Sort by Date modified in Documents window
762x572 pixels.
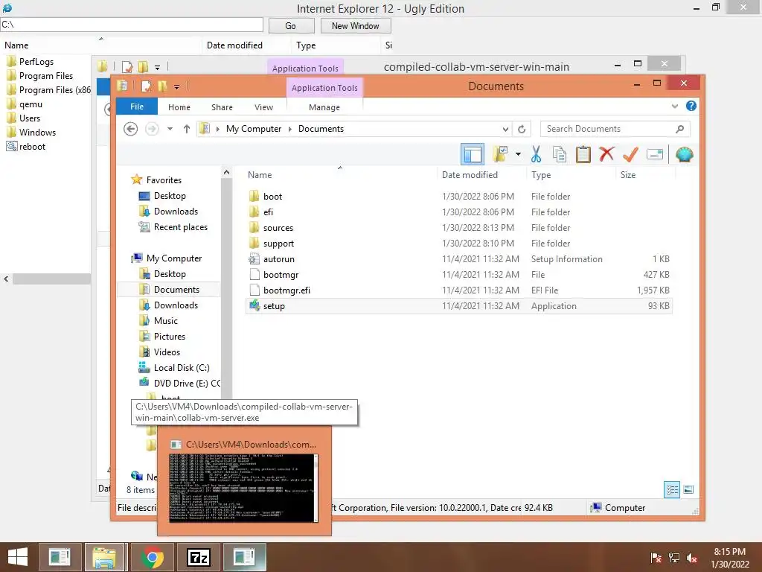tap(481, 174)
